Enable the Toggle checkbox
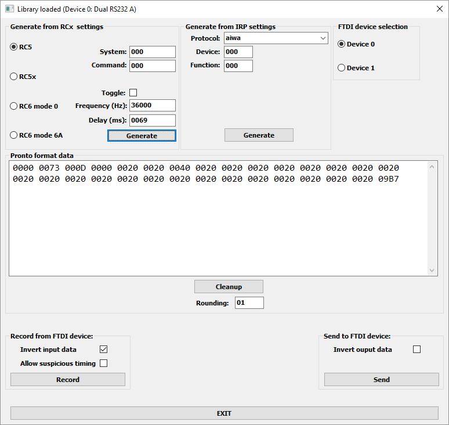Image resolution: width=449 pixels, height=425 pixels. [x=133, y=93]
